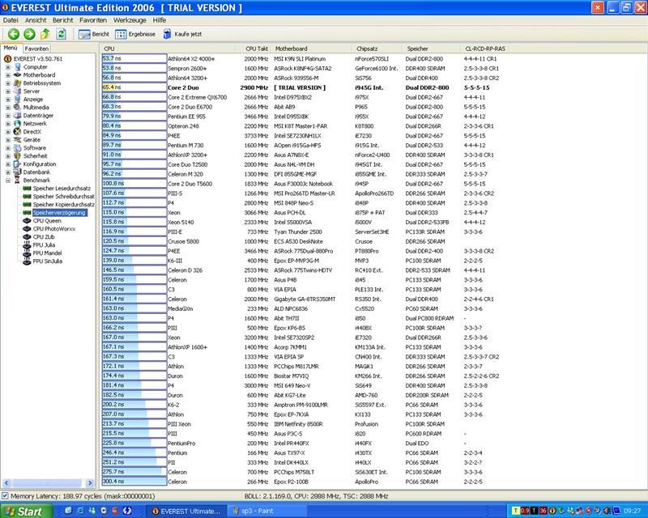The width and height of the screenshot is (648, 518).
Task: Select the Betriebssystem tree node icon
Action: coord(17,83)
